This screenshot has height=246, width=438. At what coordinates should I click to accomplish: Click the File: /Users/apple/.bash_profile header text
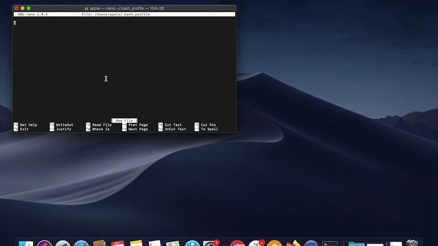pos(116,14)
